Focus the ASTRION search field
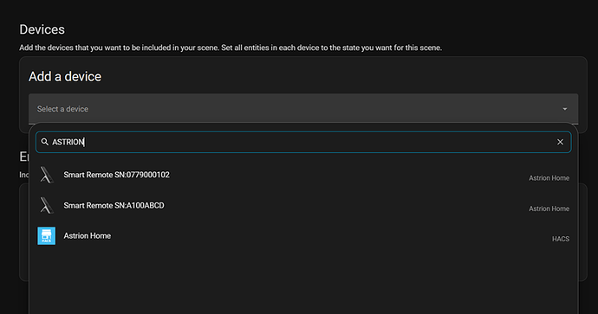This screenshot has width=598, height=314. click(303, 142)
